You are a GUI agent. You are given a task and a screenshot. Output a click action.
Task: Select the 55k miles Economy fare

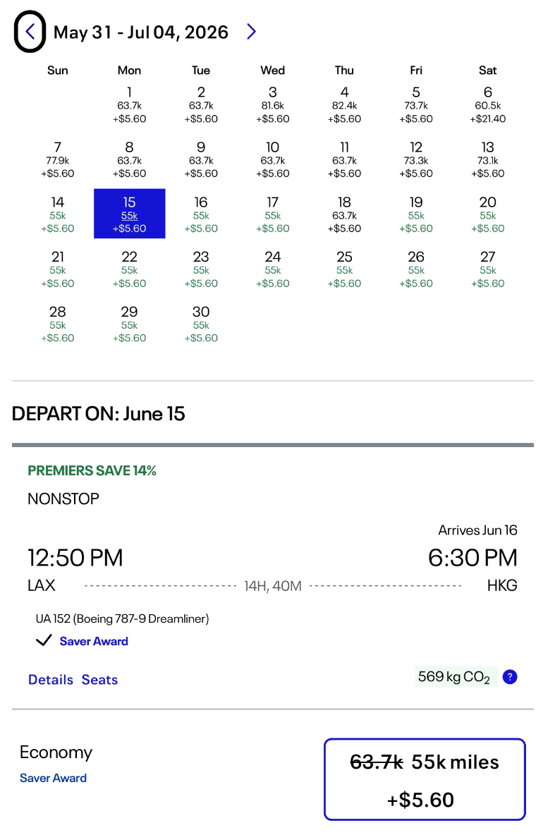coord(425,779)
